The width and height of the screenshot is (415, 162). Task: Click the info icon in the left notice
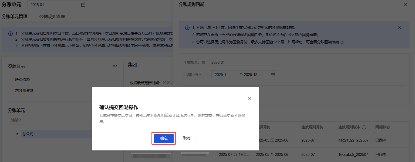click(x=11, y=34)
